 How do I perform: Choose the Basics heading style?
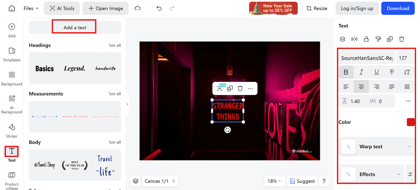(45, 68)
